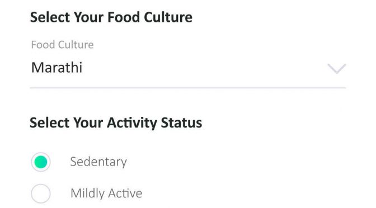Show food culture options via the chevron
Image resolution: width=376 pixels, height=208 pixels.
click(337, 69)
